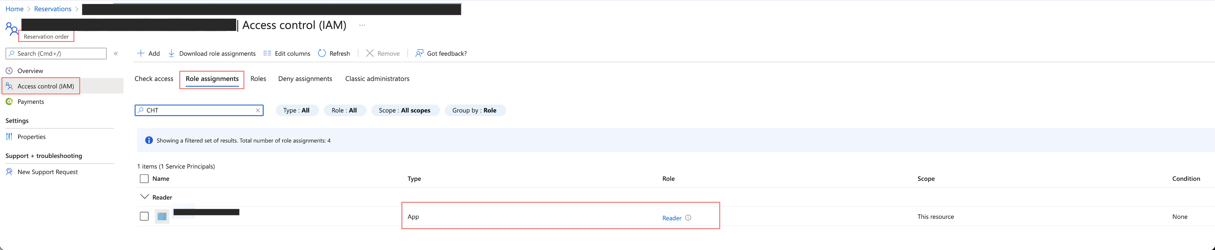Switch to the Deny assignments tab
Viewport: 1215px width, 250px height.
tap(305, 79)
